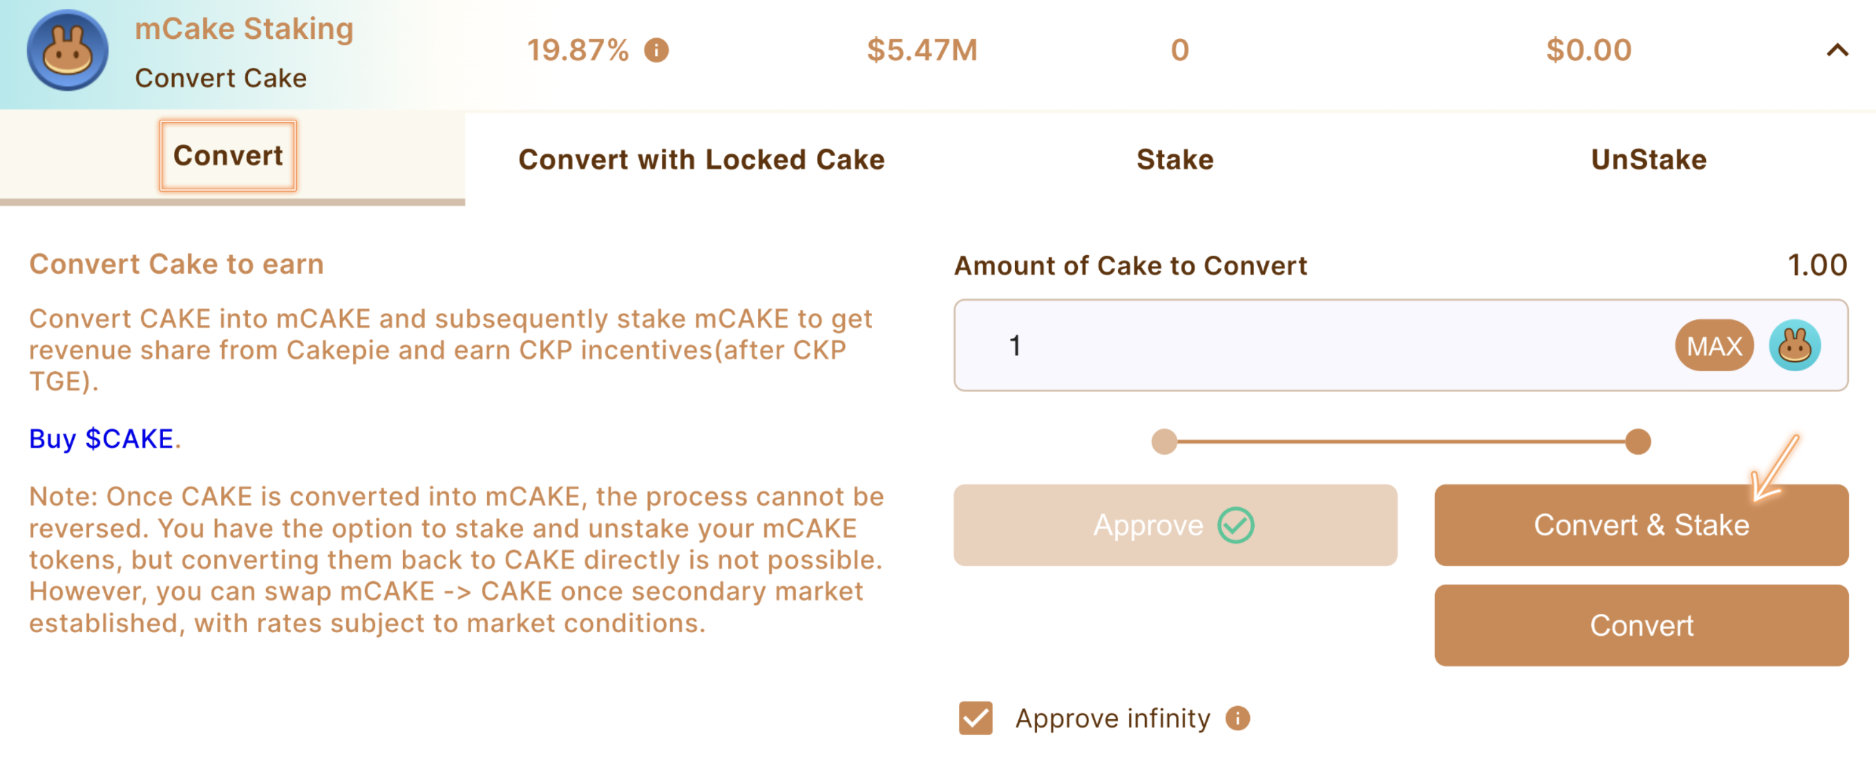Focus the Cake amount input field

click(1311, 346)
